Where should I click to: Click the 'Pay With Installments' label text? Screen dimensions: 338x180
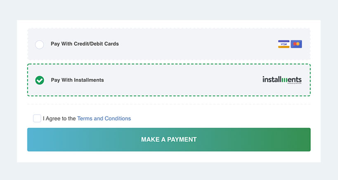78,80
